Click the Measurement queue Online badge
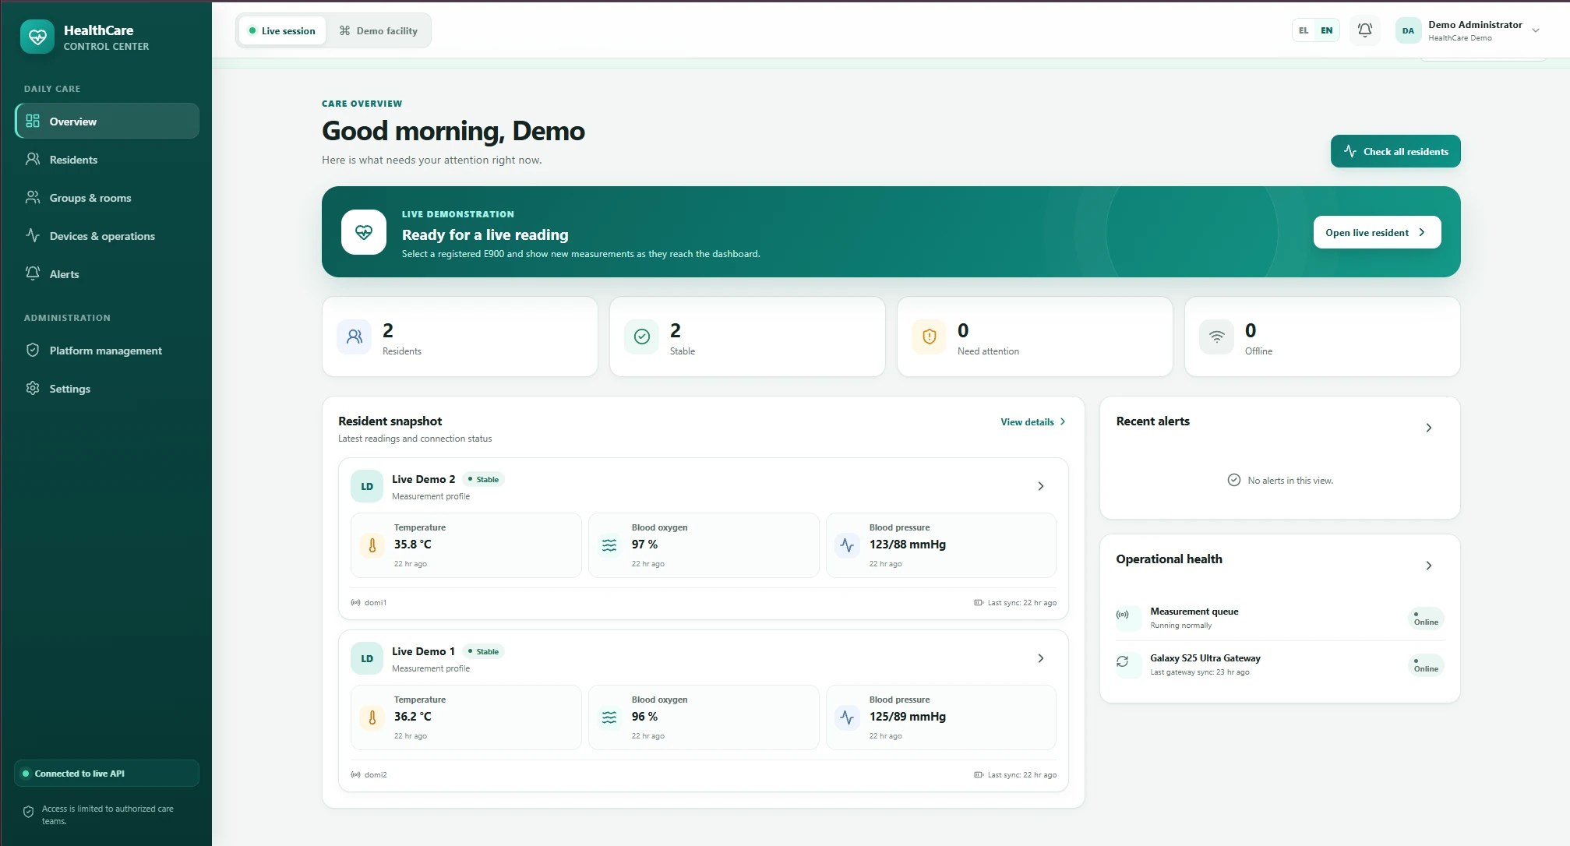The image size is (1570, 846). [x=1426, y=619]
